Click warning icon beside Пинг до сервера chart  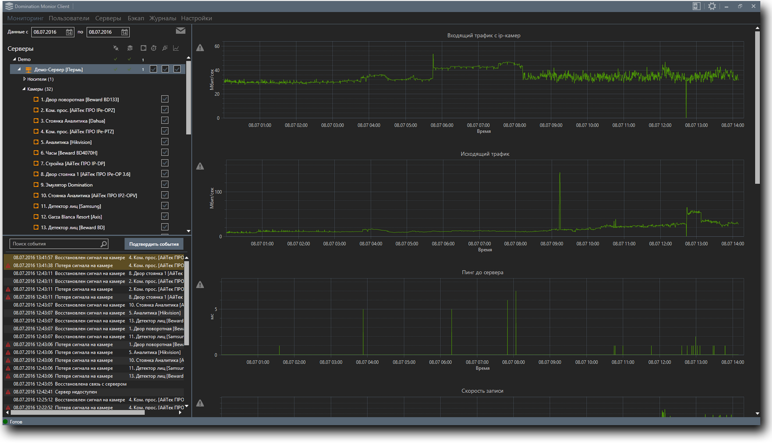point(200,284)
